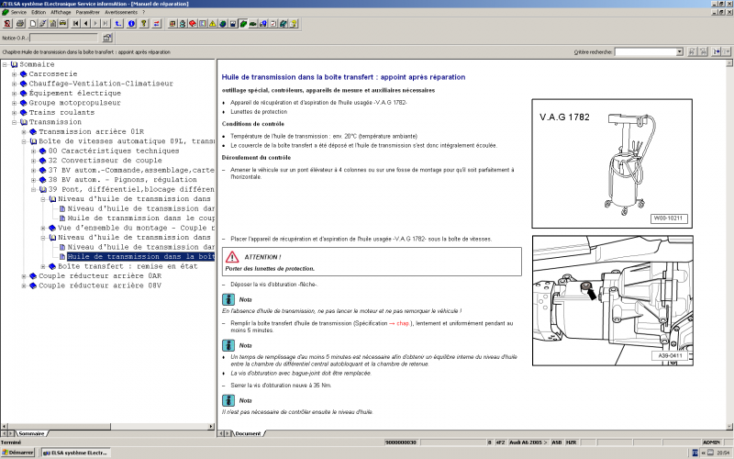
Task: Click the Démarrer button on the taskbar
Action: click(18, 453)
